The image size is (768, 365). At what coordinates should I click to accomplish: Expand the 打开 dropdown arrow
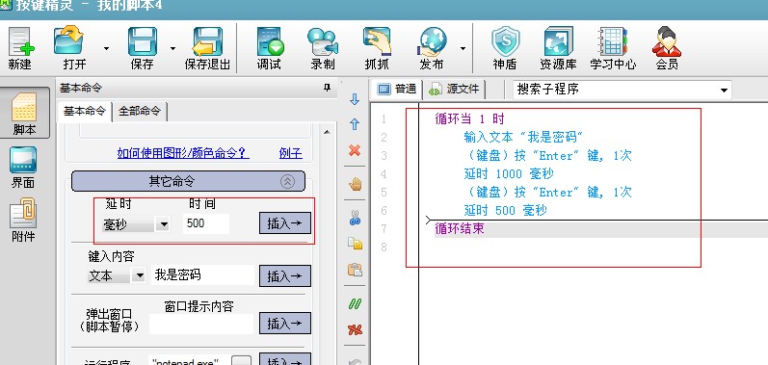pyautogui.click(x=106, y=49)
